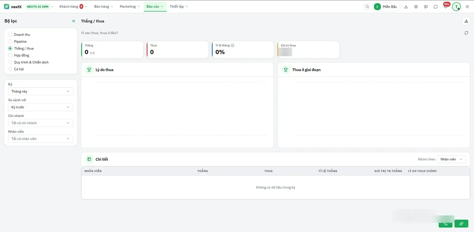The height and width of the screenshot is (232, 474).
Task: Select the Hợp đồng radio option
Action: (10, 55)
